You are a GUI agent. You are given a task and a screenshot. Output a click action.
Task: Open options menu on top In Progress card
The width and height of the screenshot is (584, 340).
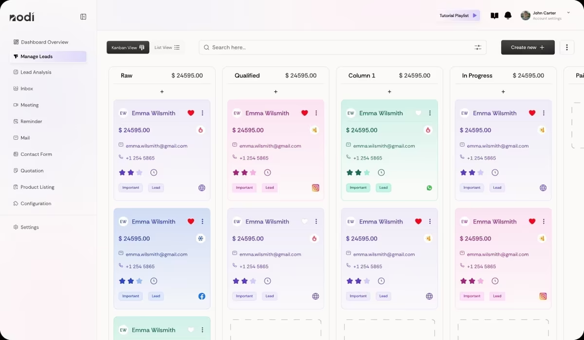click(544, 113)
